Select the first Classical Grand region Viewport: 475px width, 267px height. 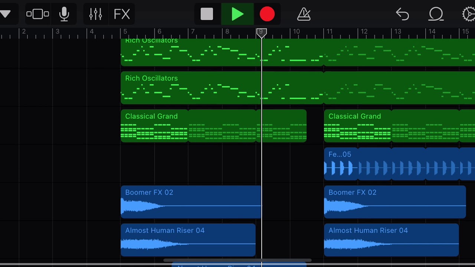pyautogui.click(x=154, y=126)
